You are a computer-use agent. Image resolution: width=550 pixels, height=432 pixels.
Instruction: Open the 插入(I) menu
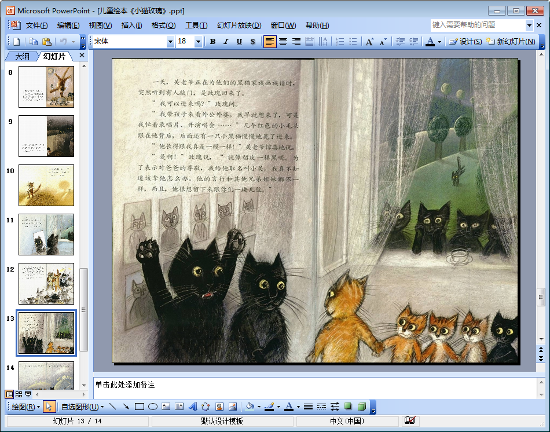[x=131, y=25]
